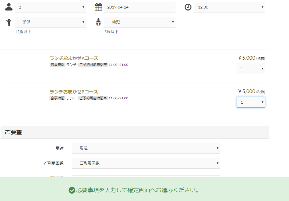Open the 用途 purpose dropdown

click(146, 148)
